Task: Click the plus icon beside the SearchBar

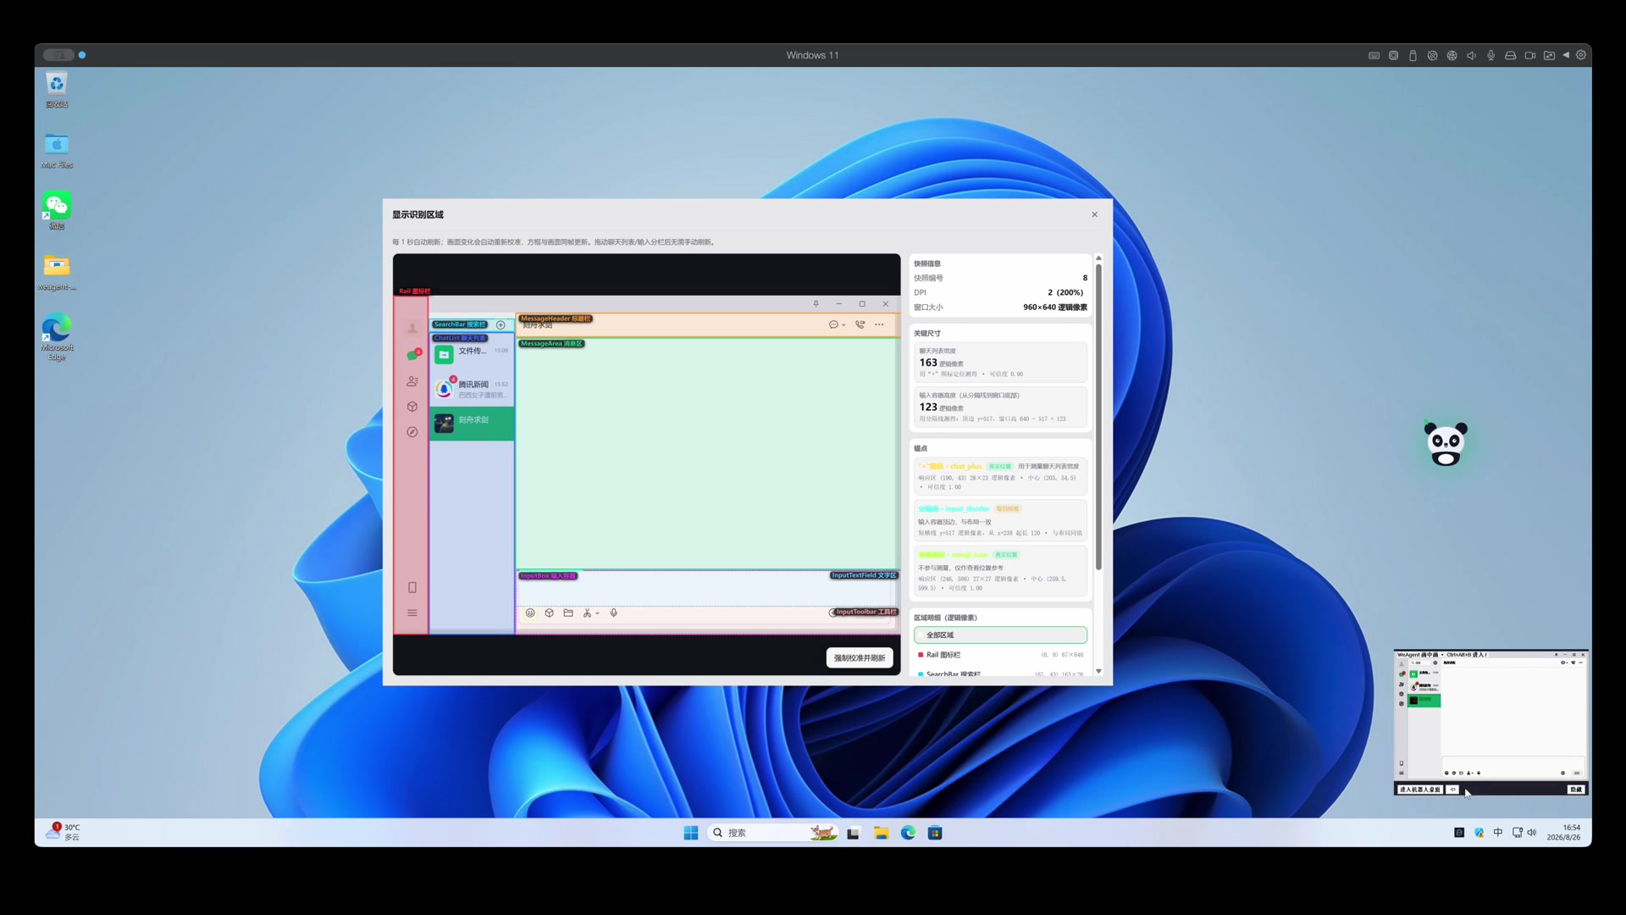Action: pos(501,324)
